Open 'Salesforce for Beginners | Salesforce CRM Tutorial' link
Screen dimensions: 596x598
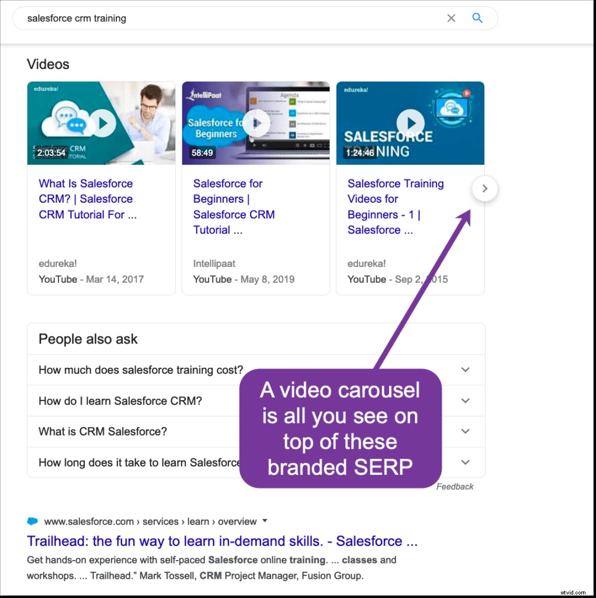pyautogui.click(x=234, y=207)
